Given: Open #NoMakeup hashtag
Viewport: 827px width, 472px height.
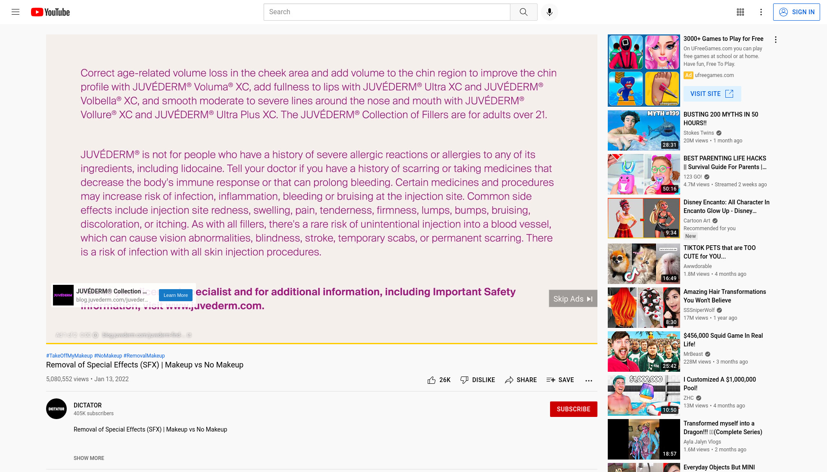Looking at the screenshot, I should tap(108, 356).
